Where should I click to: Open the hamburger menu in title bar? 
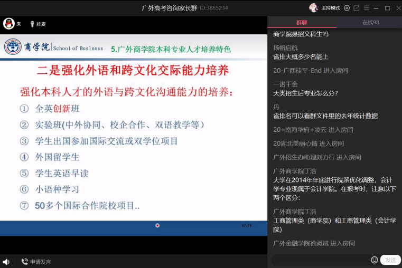pos(366,8)
